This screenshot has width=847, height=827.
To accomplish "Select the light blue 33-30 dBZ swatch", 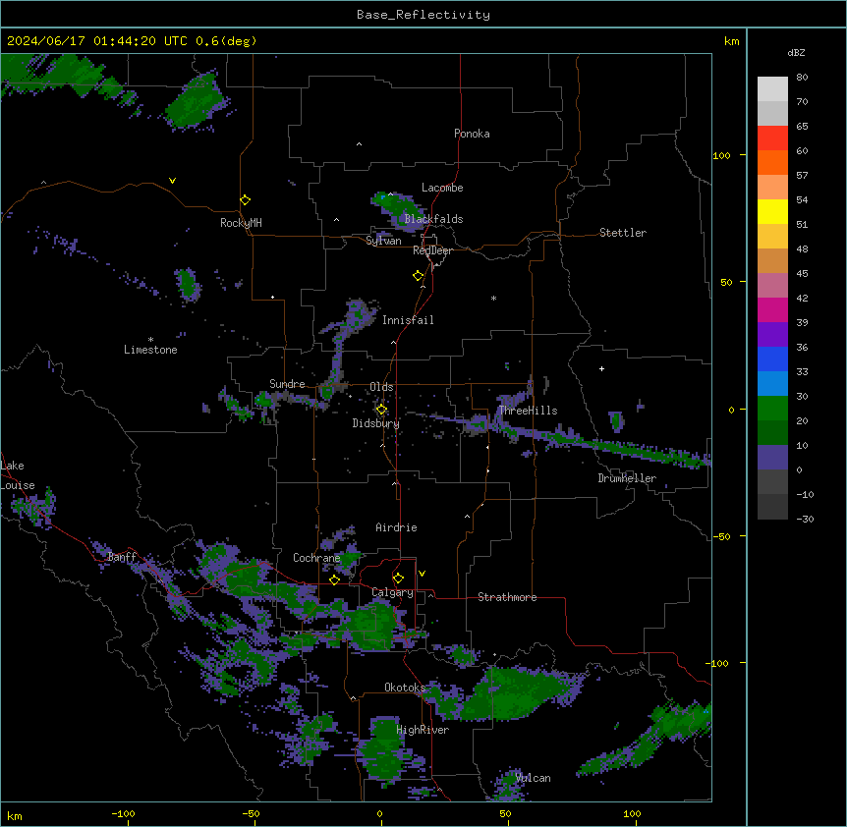I will (x=772, y=383).
